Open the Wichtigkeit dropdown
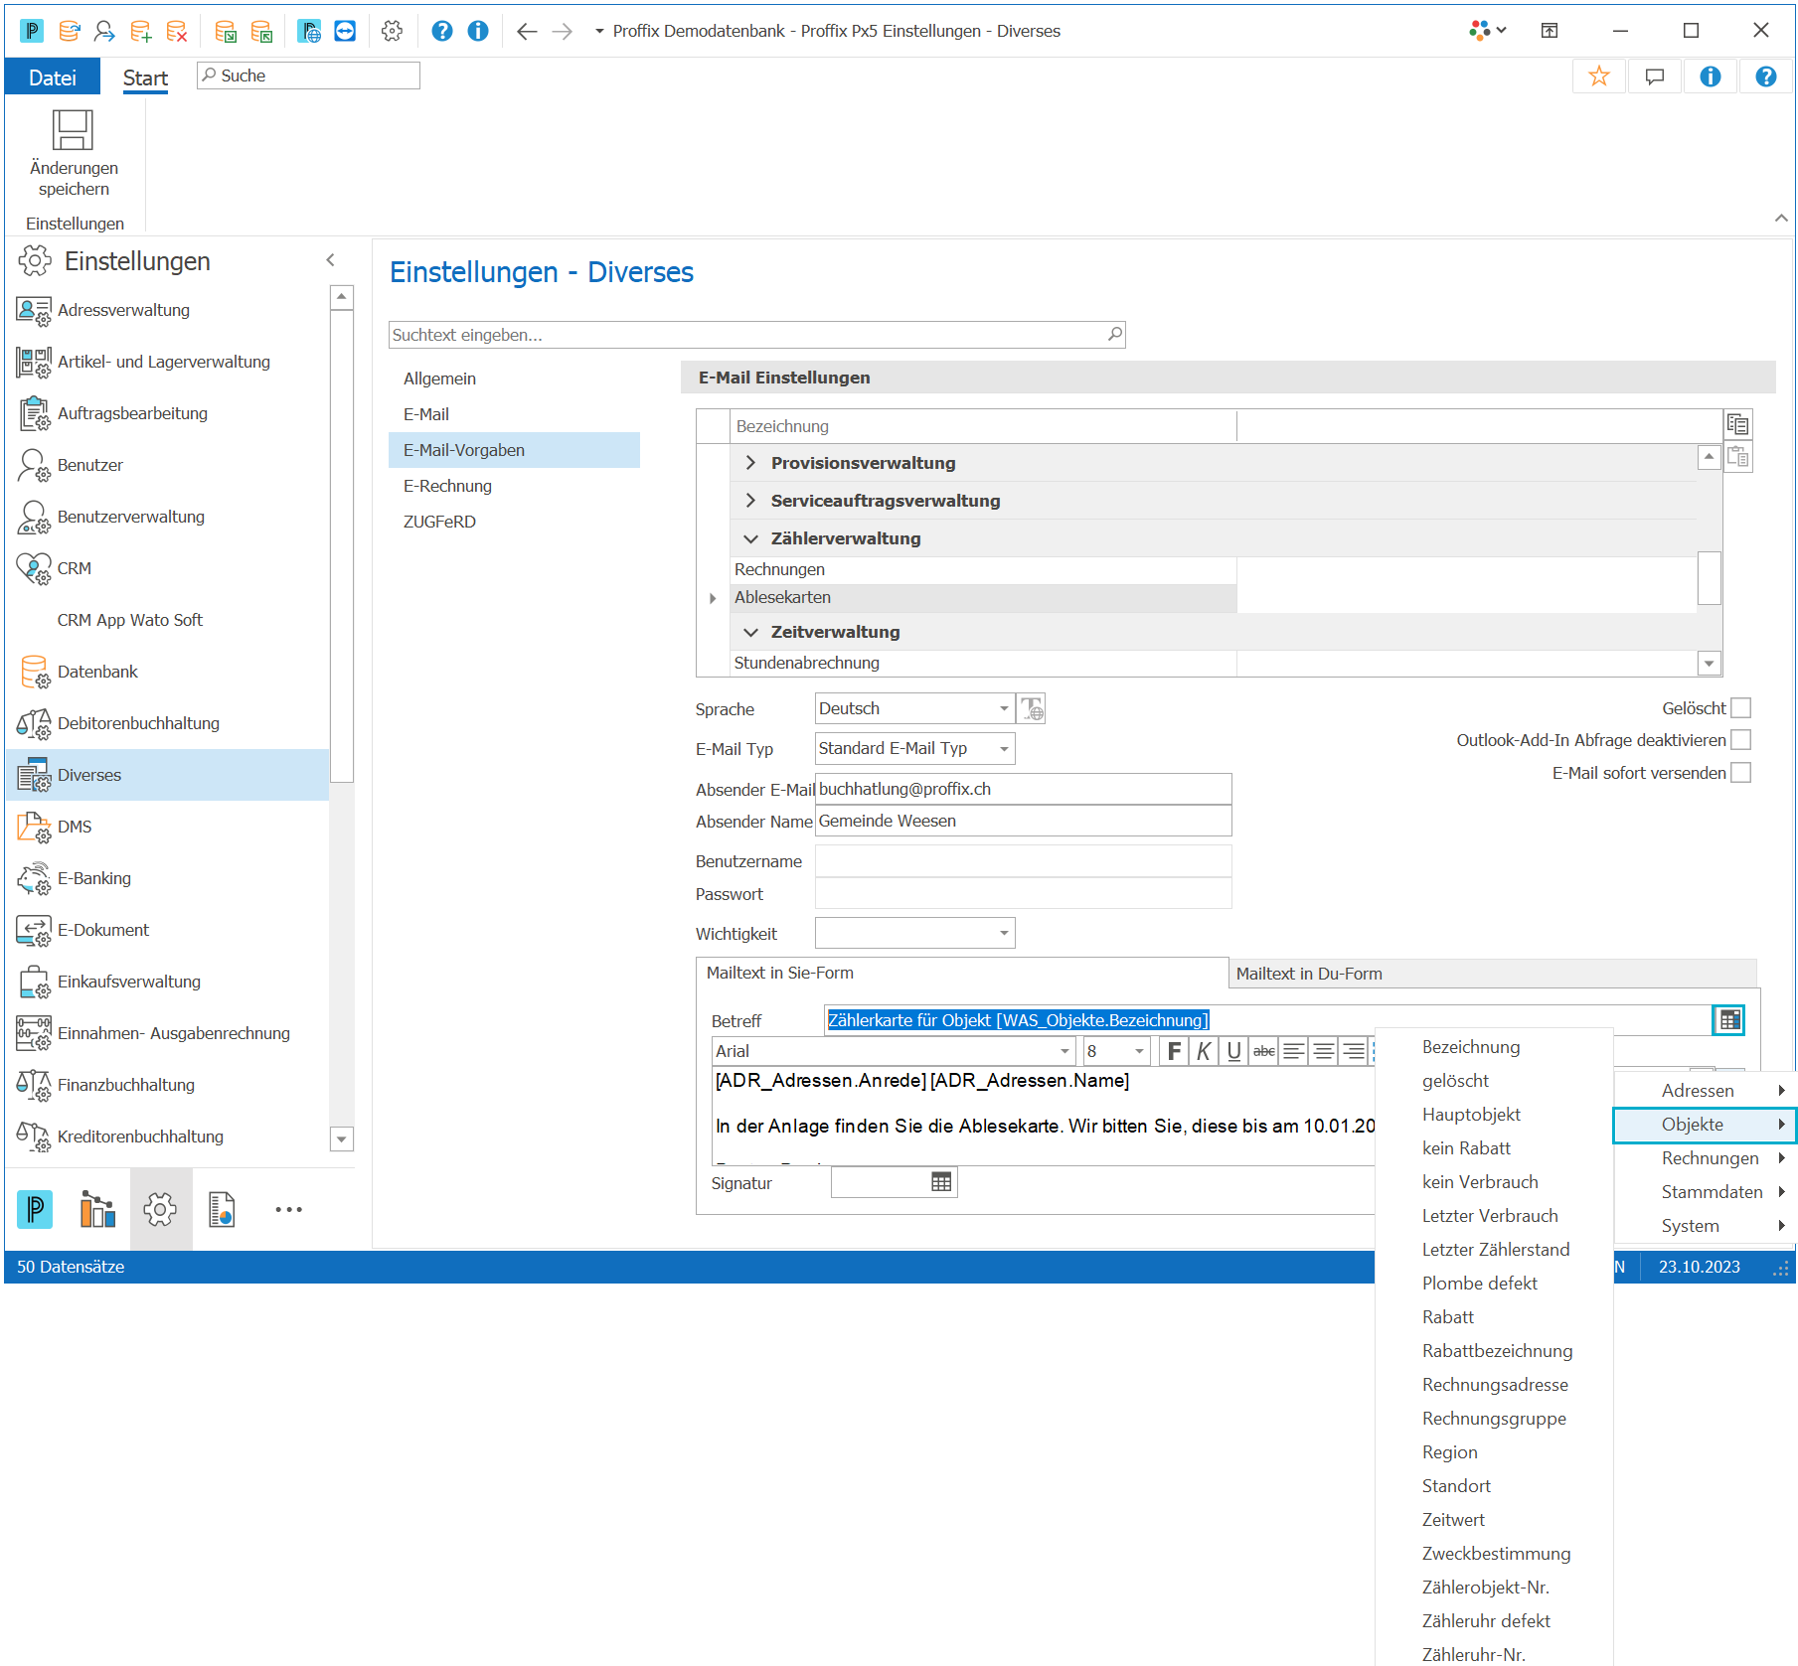Image resolution: width=1798 pixels, height=1666 pixels. coord(1004,933)
